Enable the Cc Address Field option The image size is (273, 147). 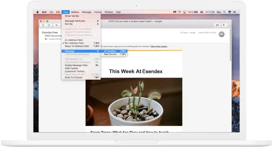click(x=81, y=40)
